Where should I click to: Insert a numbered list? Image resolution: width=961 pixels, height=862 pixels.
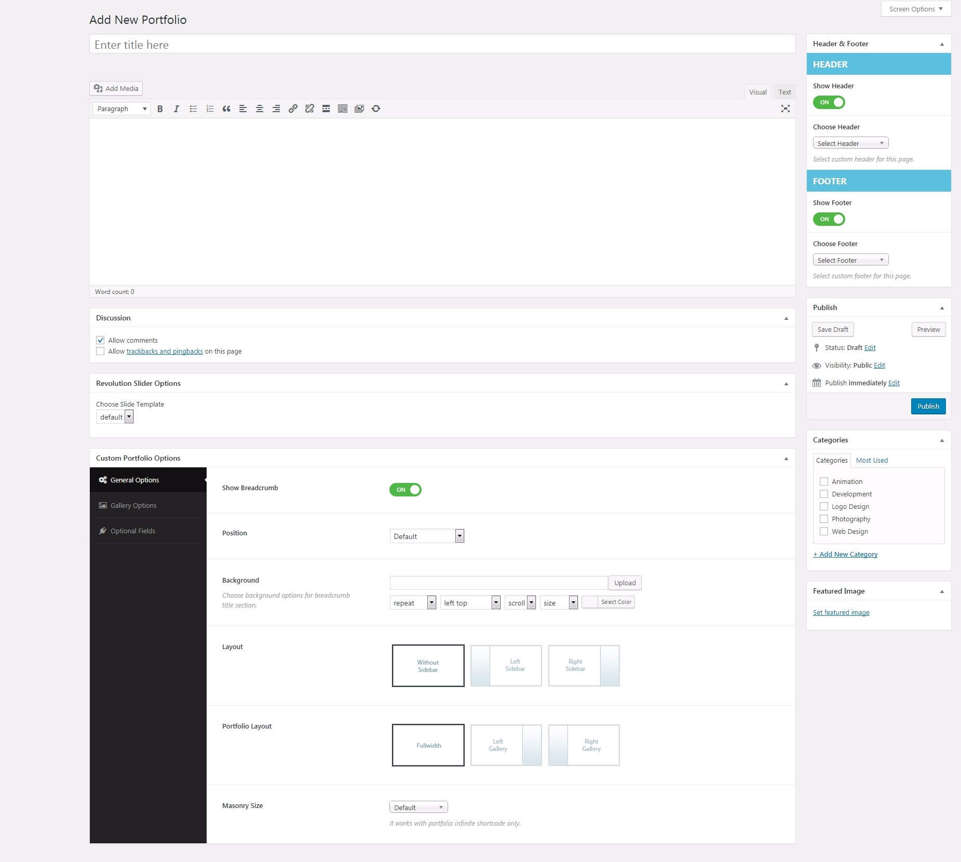coord(210,109)
